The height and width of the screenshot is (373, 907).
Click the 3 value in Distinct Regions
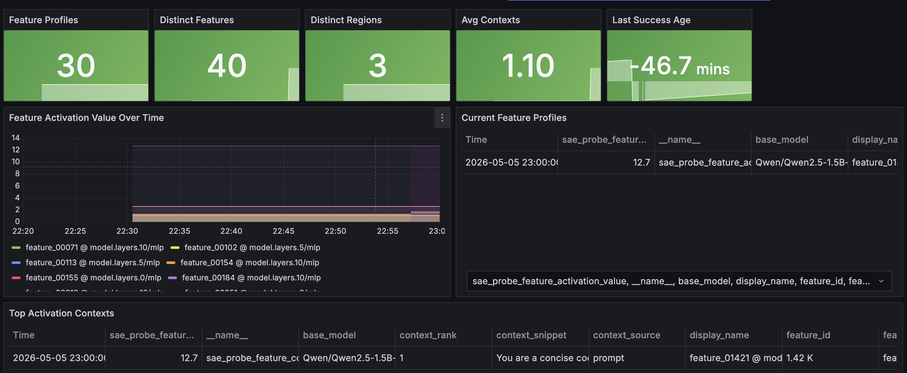coord(377,66)
